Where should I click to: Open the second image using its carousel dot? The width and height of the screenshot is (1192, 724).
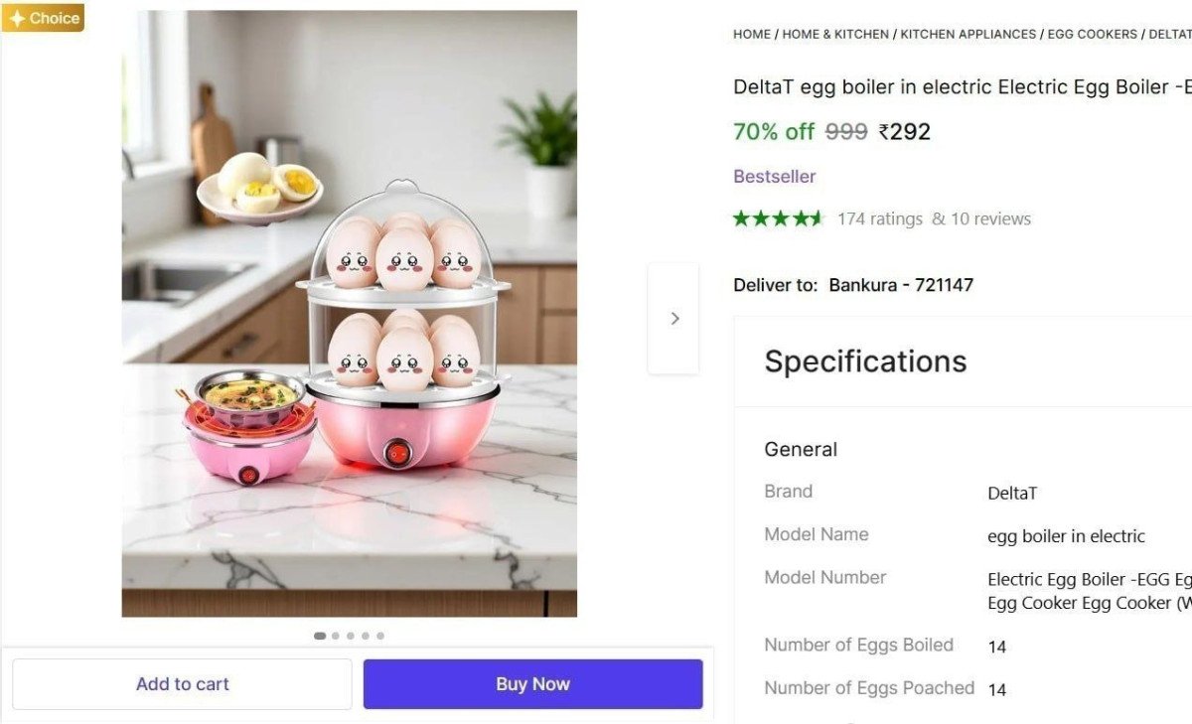click(335, 636)
